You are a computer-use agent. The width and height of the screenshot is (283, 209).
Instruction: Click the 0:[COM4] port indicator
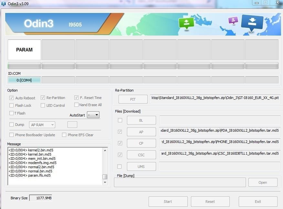click(x=24, y=80)
